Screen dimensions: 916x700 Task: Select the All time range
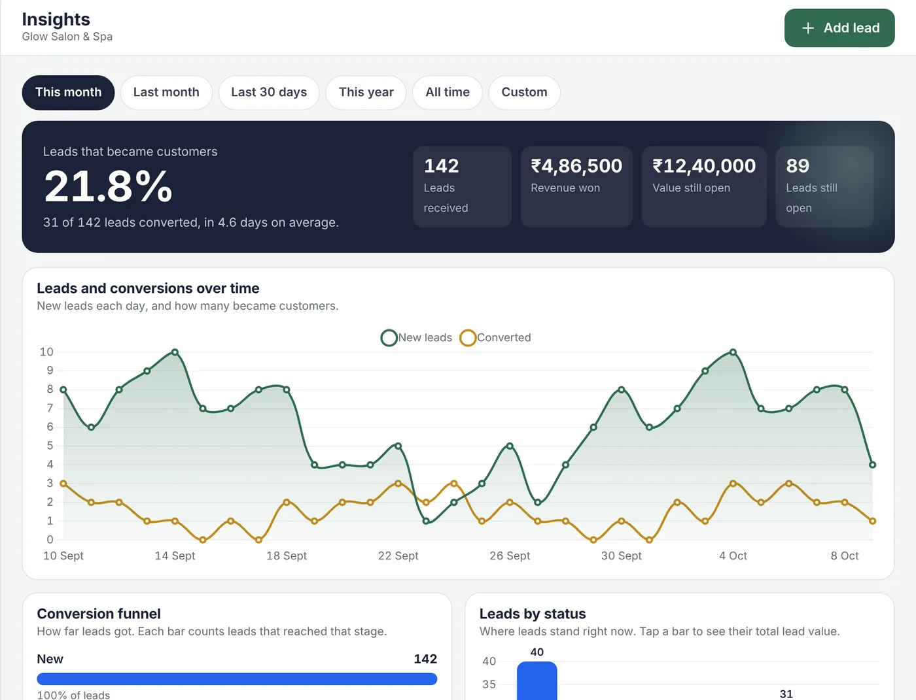(448, 93)
